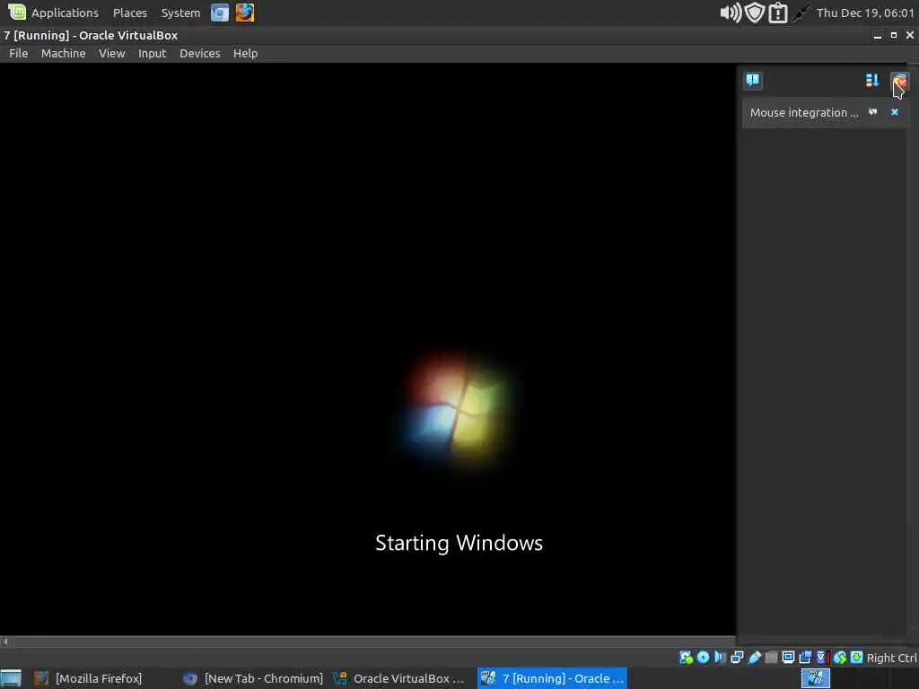
Task: Read the Mouse integration notification text
Action: (x=803, y=112)
